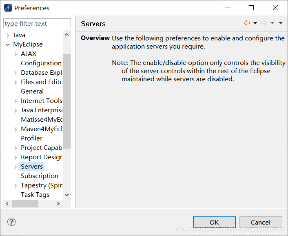Image resolution: width=288 pixels, height=236 pixels.
Task: Select the Profiler preference item
Action: coord(31,138)
